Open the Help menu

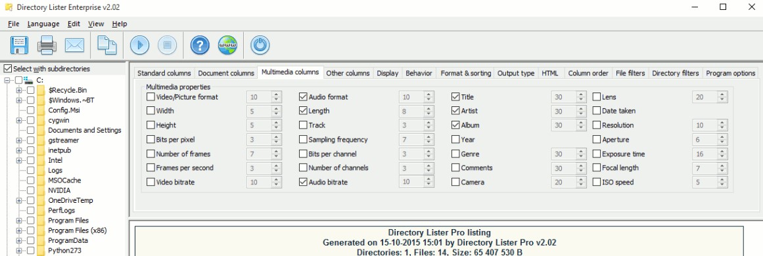pos(119,24)
